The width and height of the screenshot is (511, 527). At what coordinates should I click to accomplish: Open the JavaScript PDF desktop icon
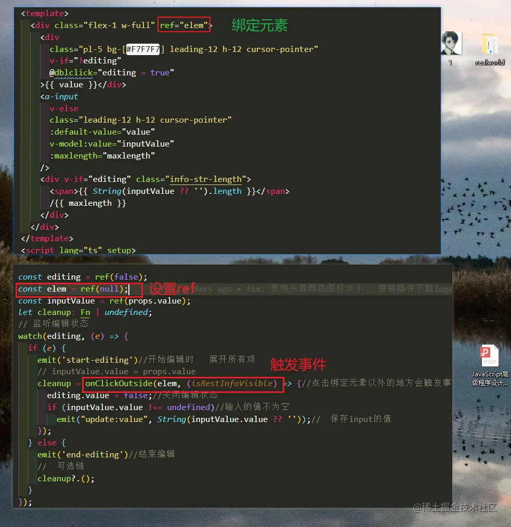[490, 365]
